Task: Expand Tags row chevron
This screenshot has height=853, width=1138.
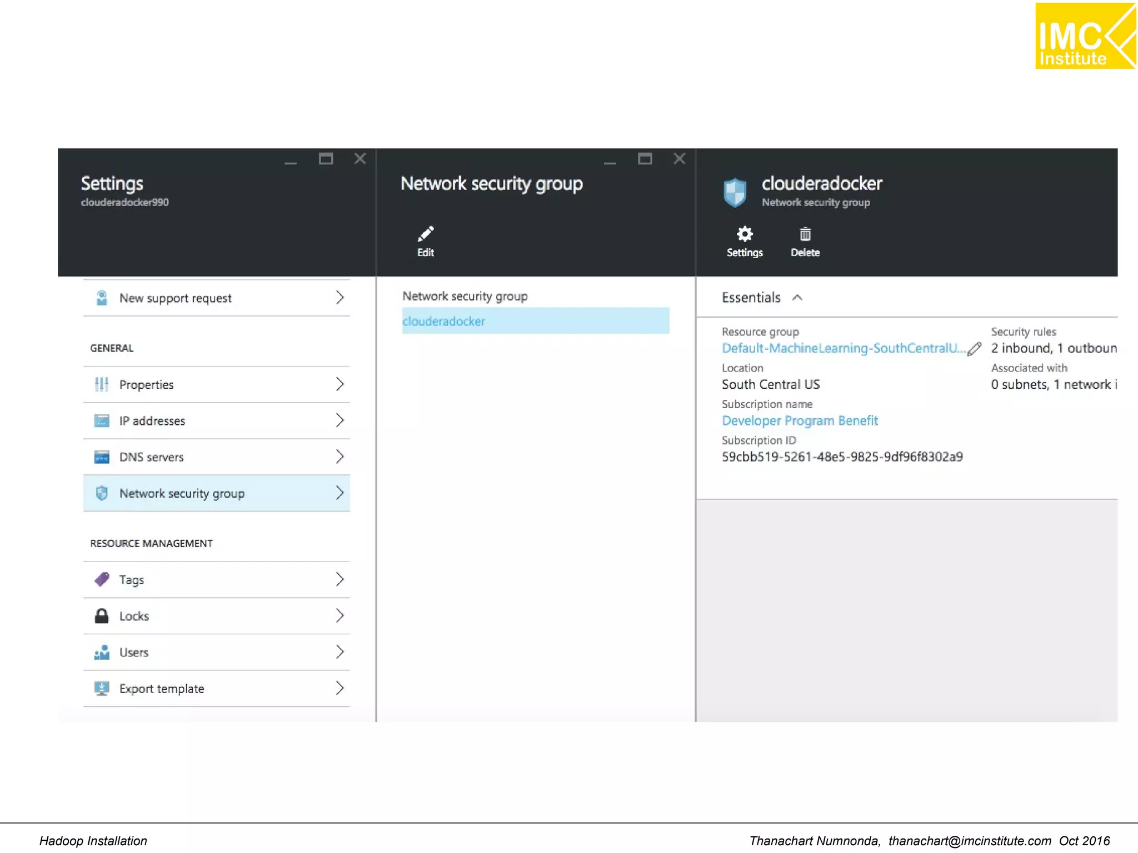Action: tap(340, 579)
